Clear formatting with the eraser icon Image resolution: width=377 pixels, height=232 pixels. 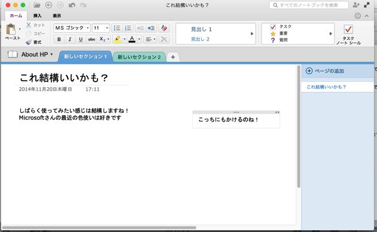(164, 28)
